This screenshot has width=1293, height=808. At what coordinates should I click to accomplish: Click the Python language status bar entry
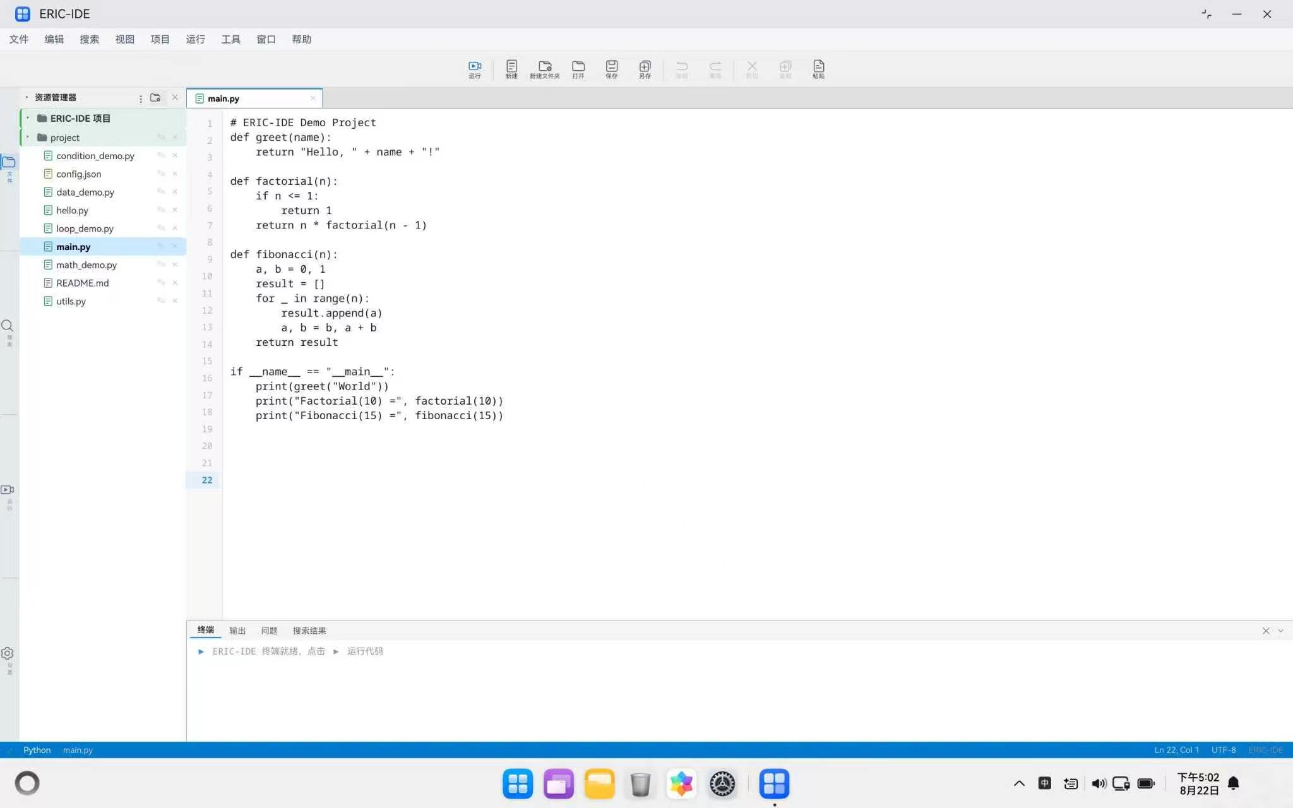point(37,750)
